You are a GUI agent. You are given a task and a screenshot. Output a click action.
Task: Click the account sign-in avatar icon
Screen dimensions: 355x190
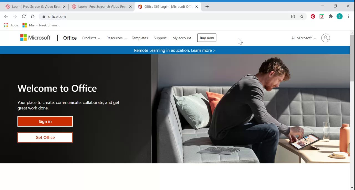[x=326, y=38]
